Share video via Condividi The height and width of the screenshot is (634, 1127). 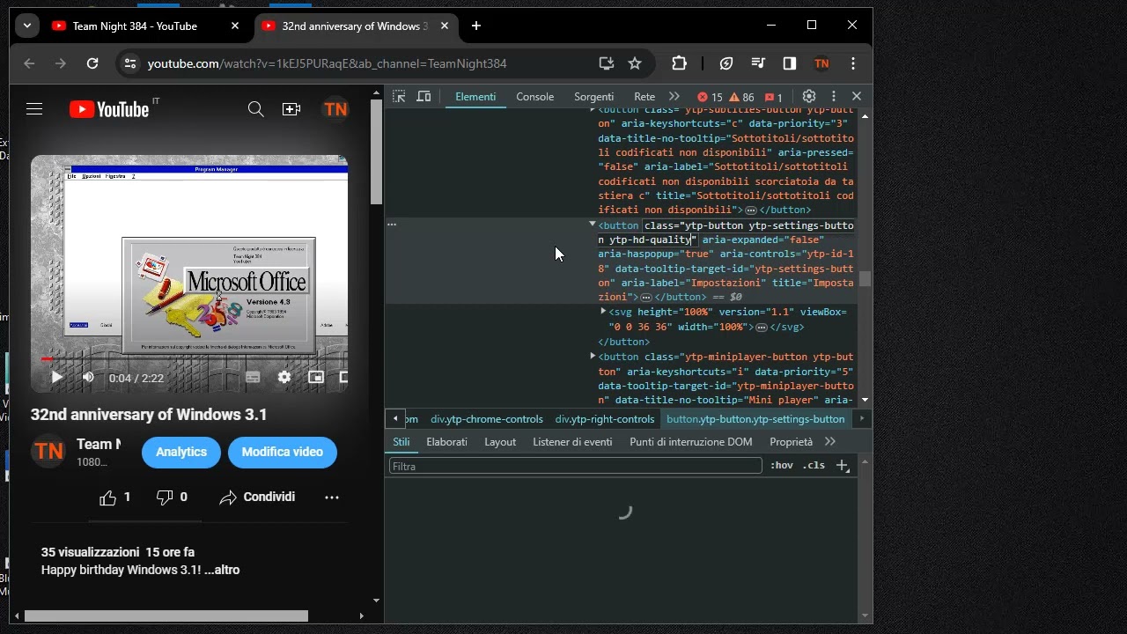[x=257, y=498]
